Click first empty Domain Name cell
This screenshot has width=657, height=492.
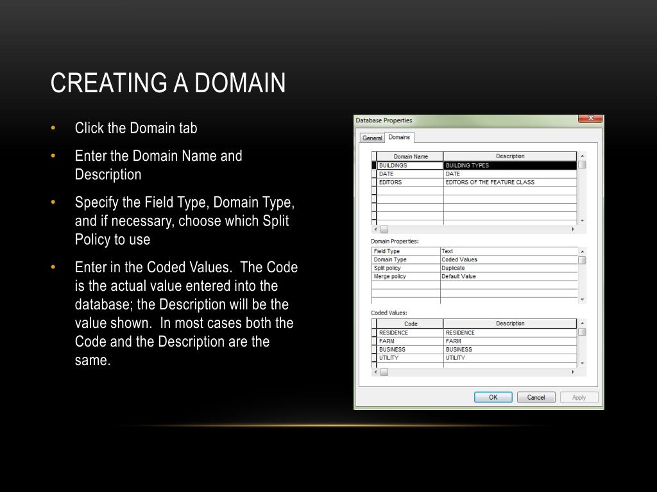coord(410,190)
